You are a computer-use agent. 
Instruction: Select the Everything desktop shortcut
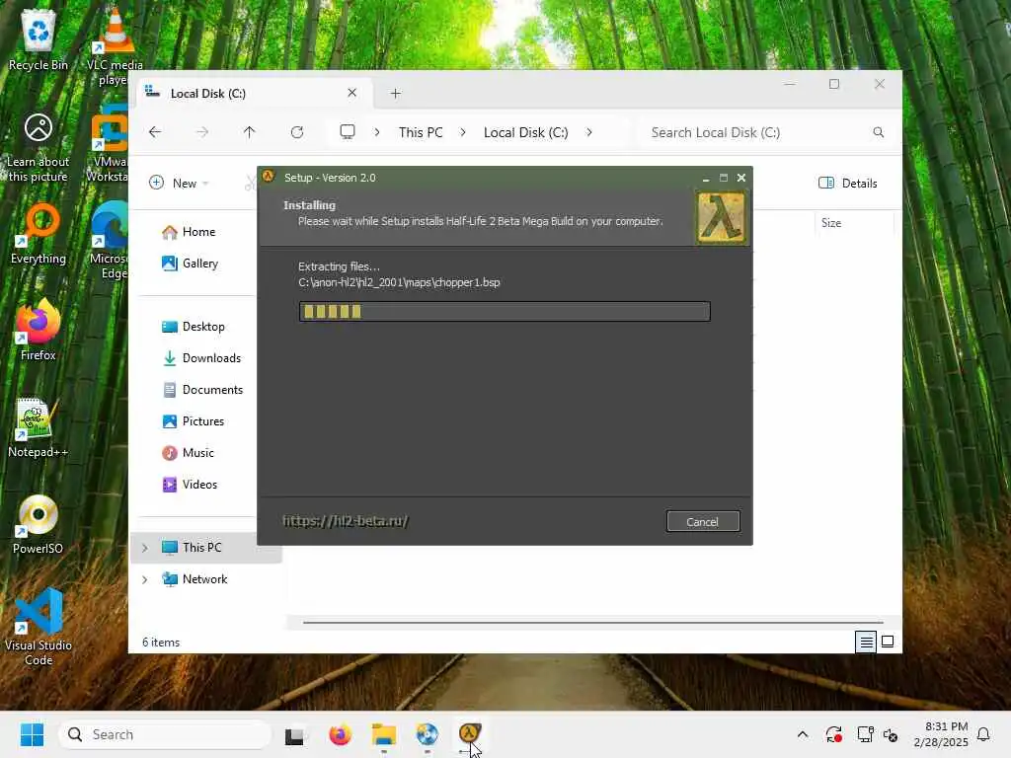click(x=39, y=233)
